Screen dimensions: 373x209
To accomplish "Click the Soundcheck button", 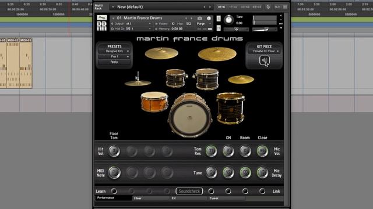I will pyautogui.click(x=189, y=191).
